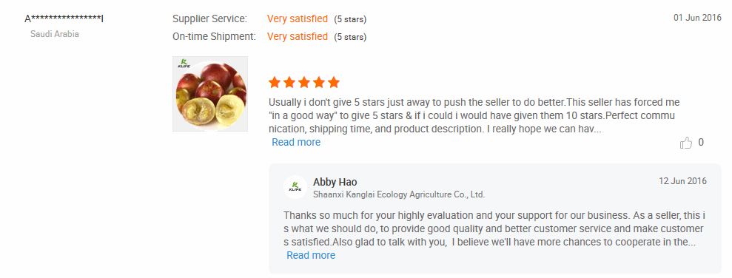Viewport: 732px width, 278px height.
Task: Click the first orange rating star
Action: tap(275, 83)
